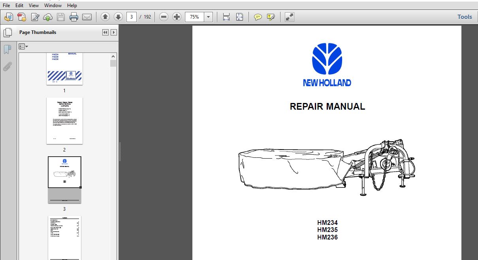The height and width of the screenshot is (260, 478).
Task: Click the Send by email envelope icon
Action: click(x=87, y=17)
